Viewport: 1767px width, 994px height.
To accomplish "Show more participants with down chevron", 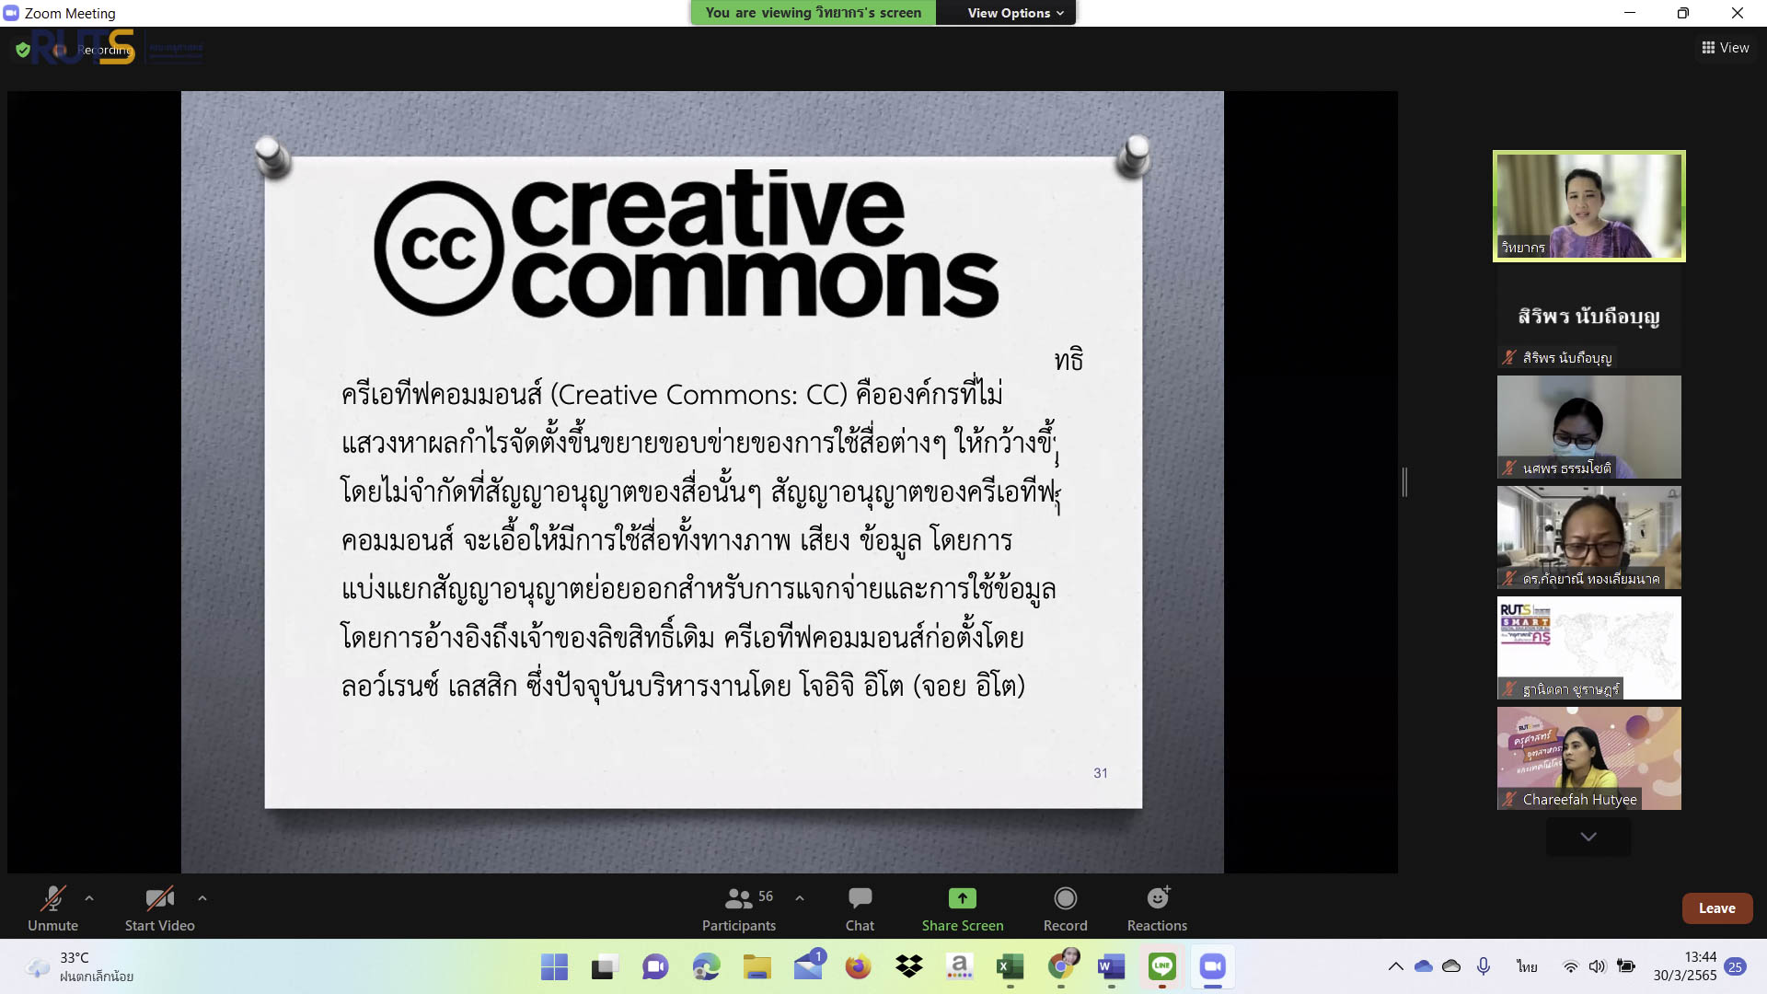I will point(1588,837).
